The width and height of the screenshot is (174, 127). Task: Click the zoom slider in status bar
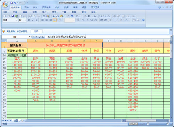pyautogui.click(x=158, y=124)
